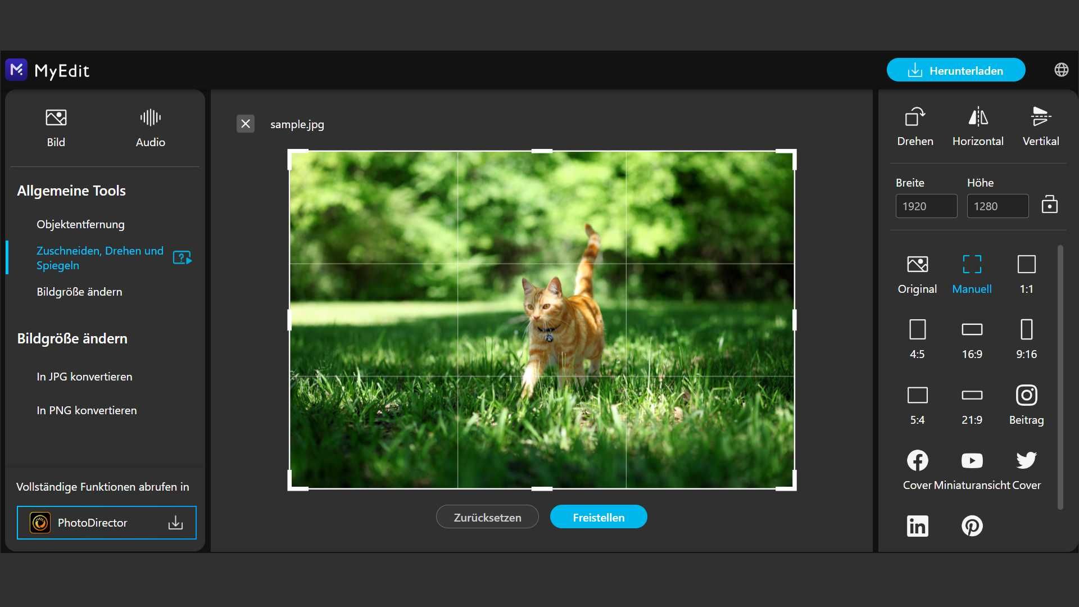The width and height of the screenshot is (1079, 607).
Task: Select the YouTube Miniaturansicht preset
Action: click(972, 460)
